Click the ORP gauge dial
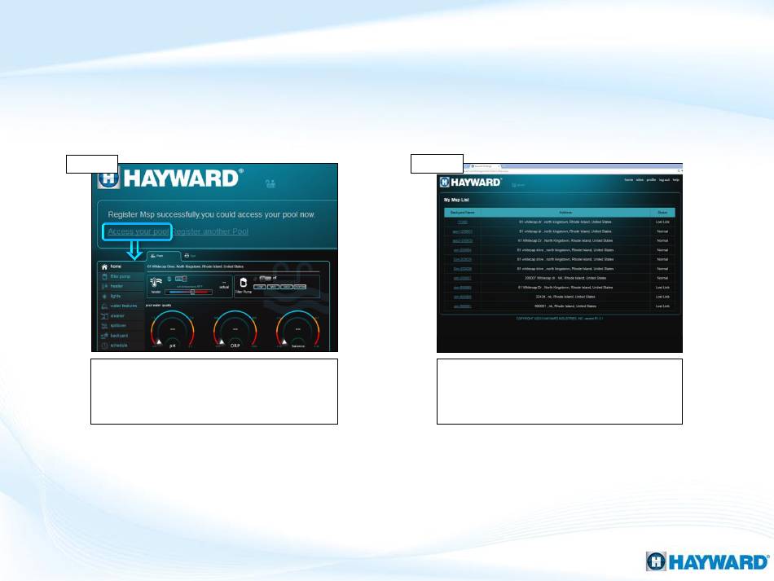Viewport: 774px width, 581px height. [235, 330]
